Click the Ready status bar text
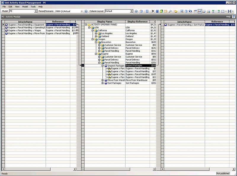Image resolution: width=237 pixels, height=176 pixels. (4, 174)
